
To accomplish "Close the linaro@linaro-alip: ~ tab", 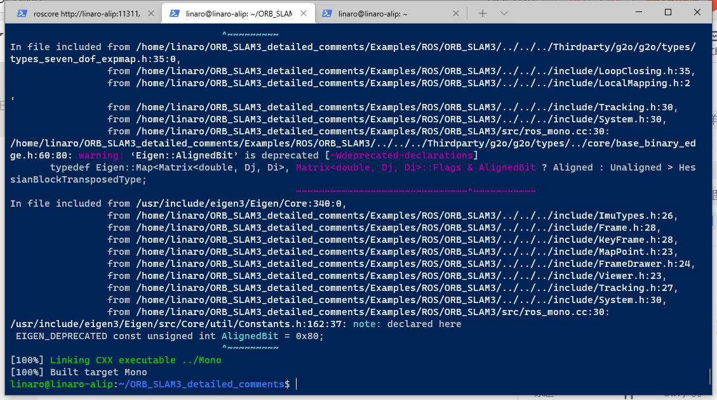I will point(456,14).
